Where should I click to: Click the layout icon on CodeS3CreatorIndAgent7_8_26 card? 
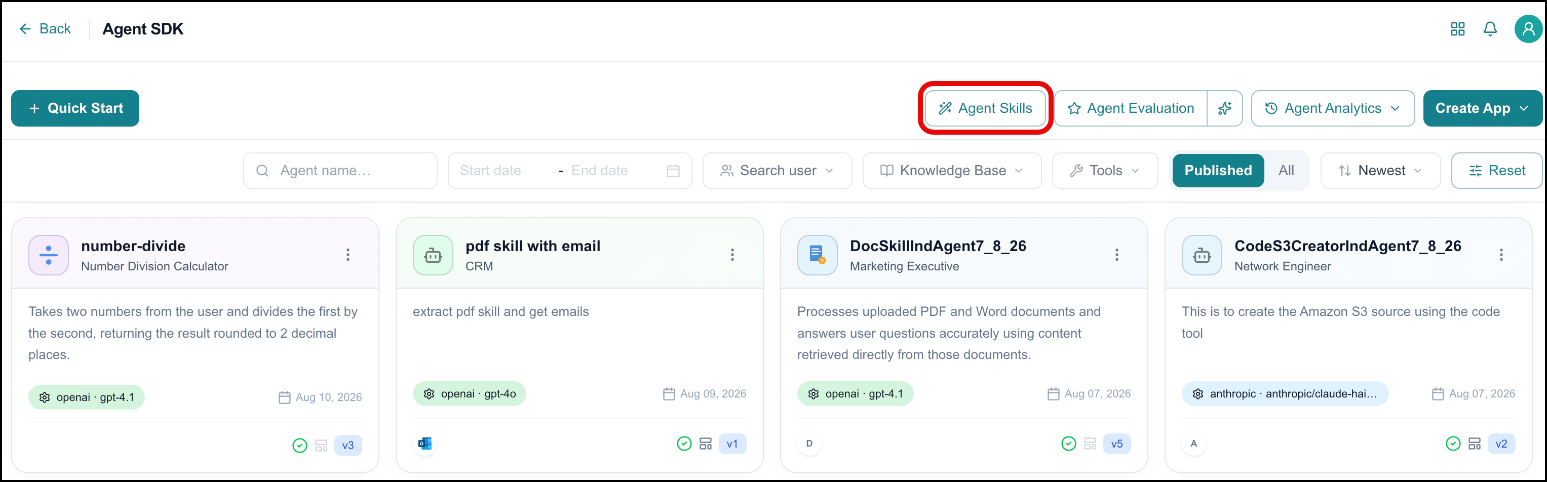pyautogui.click(x=1475, y=444)
